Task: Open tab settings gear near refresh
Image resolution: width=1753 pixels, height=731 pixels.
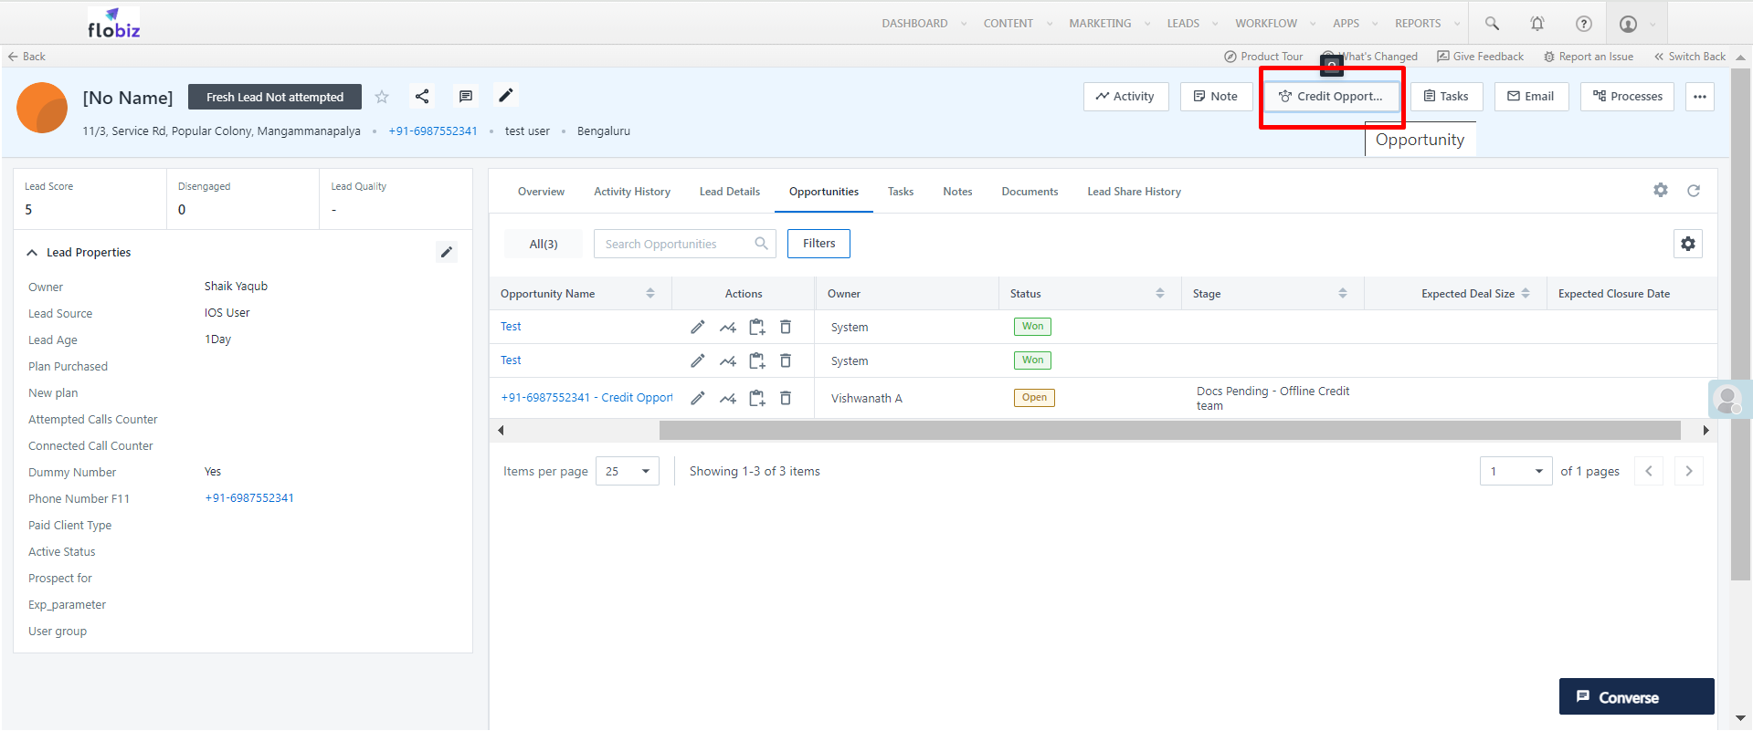Action: [x=1661, y=190]
